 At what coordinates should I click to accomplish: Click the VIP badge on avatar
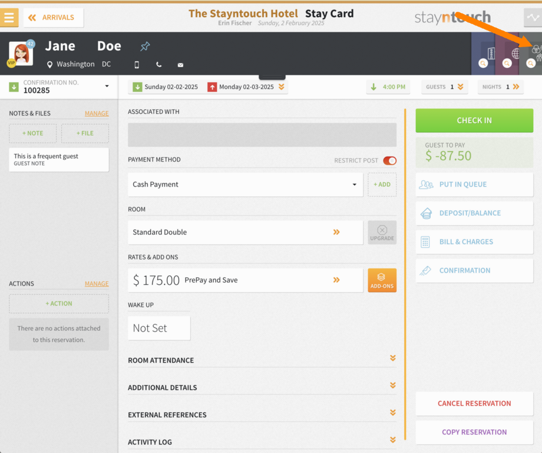(x=11, y=63)
